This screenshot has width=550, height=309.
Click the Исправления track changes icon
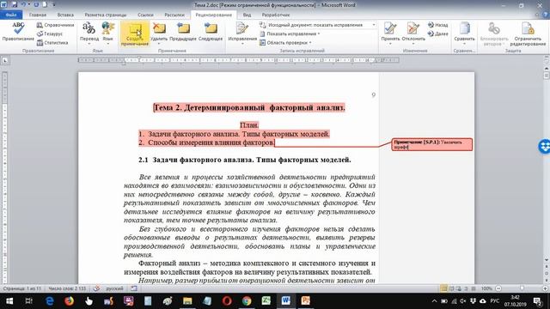242,28
